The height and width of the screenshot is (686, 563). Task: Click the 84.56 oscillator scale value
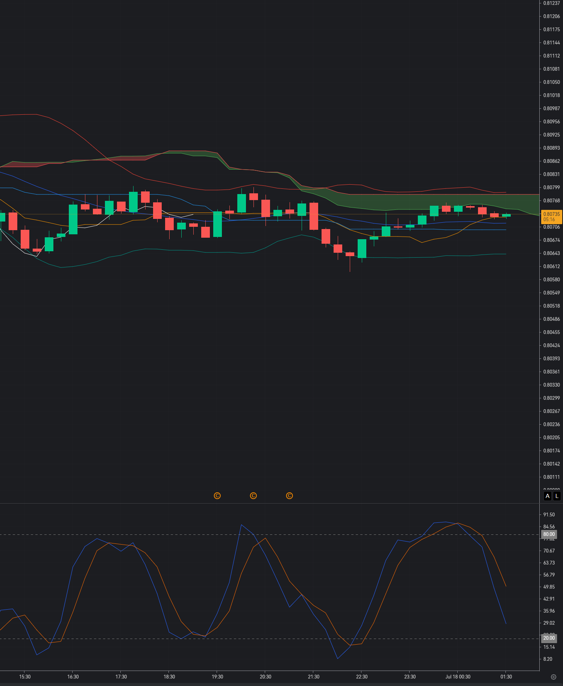(x=549, y=527)
